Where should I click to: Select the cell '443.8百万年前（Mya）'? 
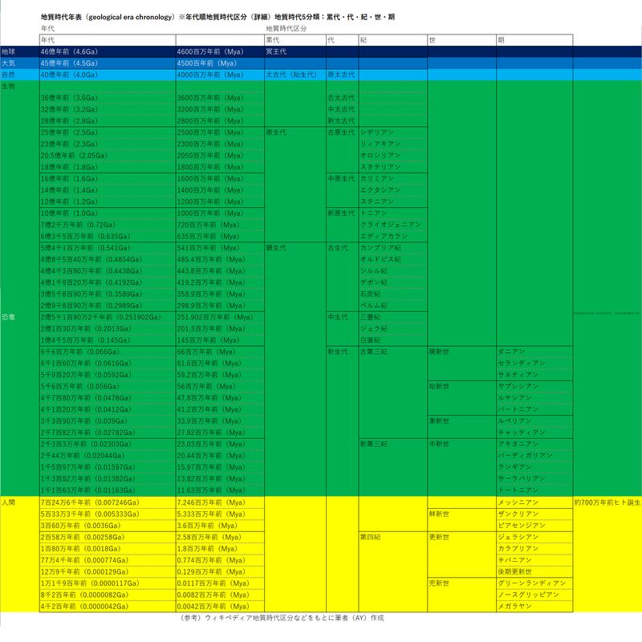[211, 271]
